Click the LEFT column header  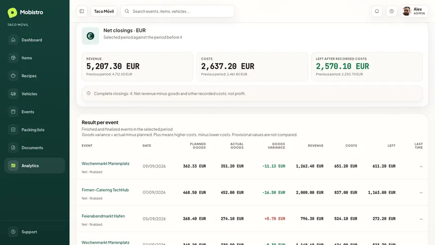(391, 146)
